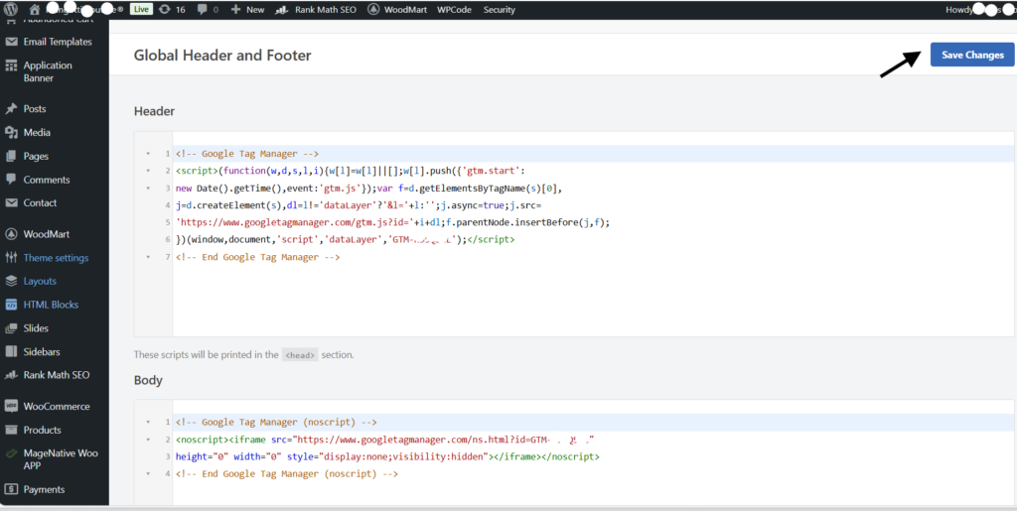Toggle header code fold arrow at line 3
1017x511 pixels.
[x=148, y=189]
